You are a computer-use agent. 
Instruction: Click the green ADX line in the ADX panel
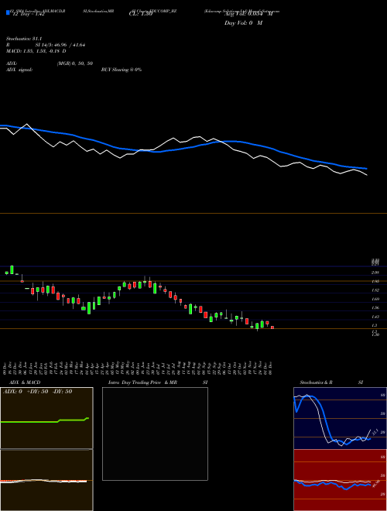coord(45,420)
